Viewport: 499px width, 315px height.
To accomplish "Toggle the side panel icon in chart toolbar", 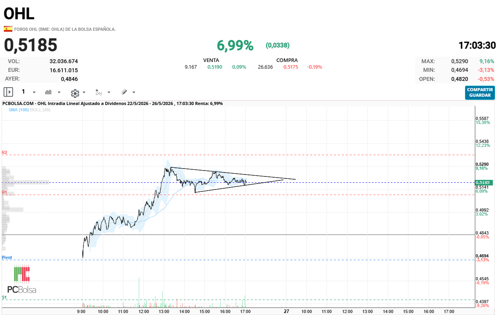I will [x=8, y=92].
